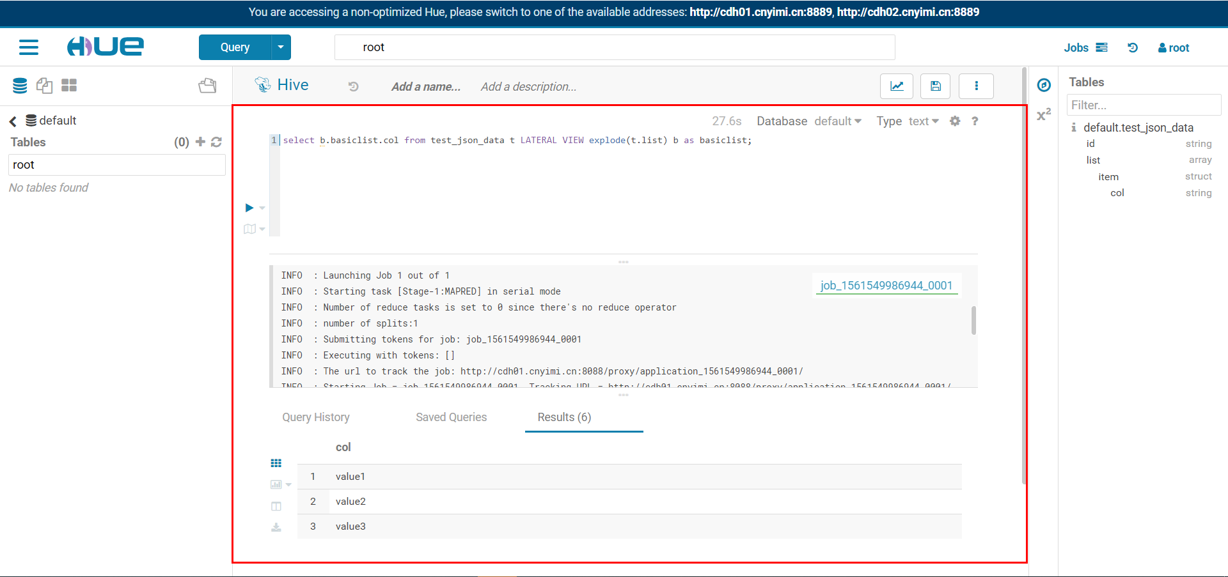Open query settings via the gear icon
The image size is (1228, 577).
(956, 121)
